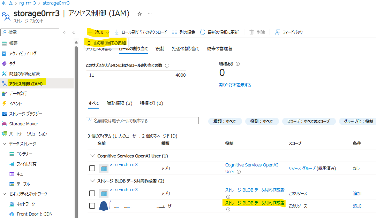Open ストレージ ブラウザー in sidebar
Viewport: 376px width, 218px height.
(25, 114)
